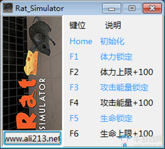
Task: Select the Home hotkey label
Action: point(81,41)
